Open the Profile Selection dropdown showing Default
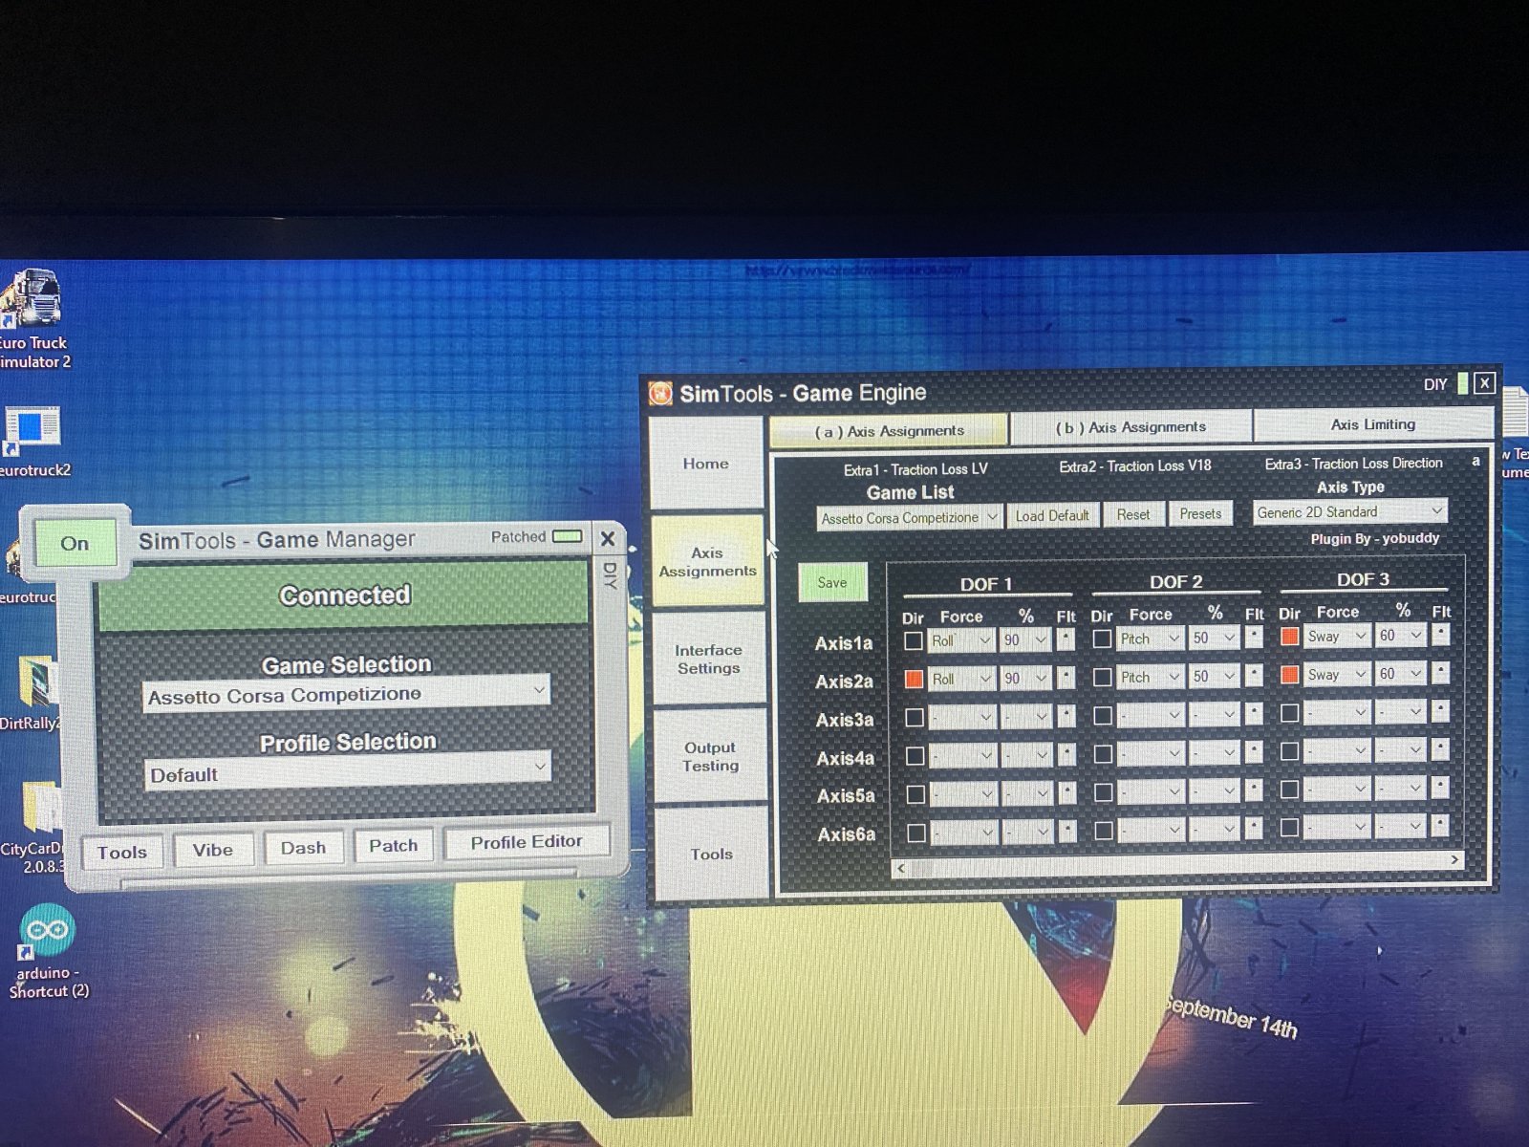The image size is (1529, 1147). 347,771
